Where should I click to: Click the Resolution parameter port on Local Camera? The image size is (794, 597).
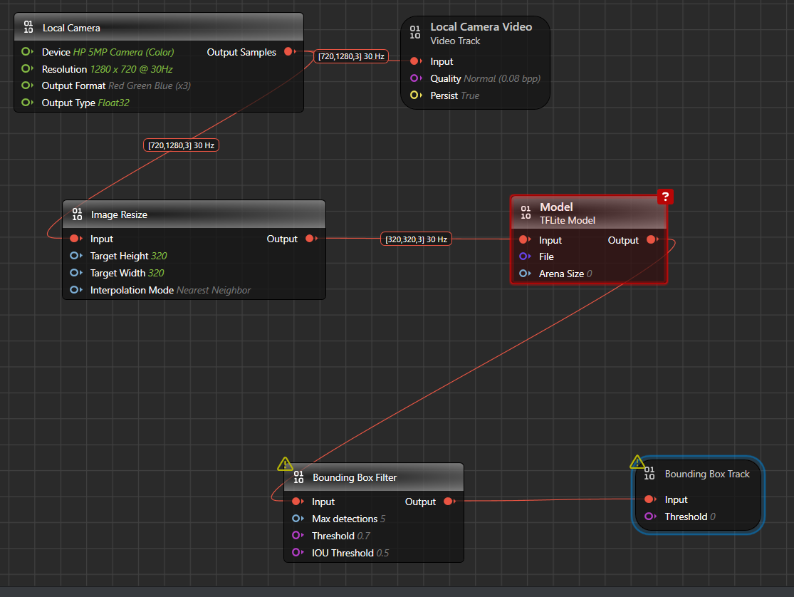tap(27, 68)
